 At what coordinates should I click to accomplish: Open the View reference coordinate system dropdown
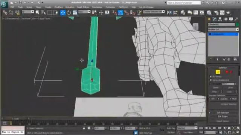84,12
